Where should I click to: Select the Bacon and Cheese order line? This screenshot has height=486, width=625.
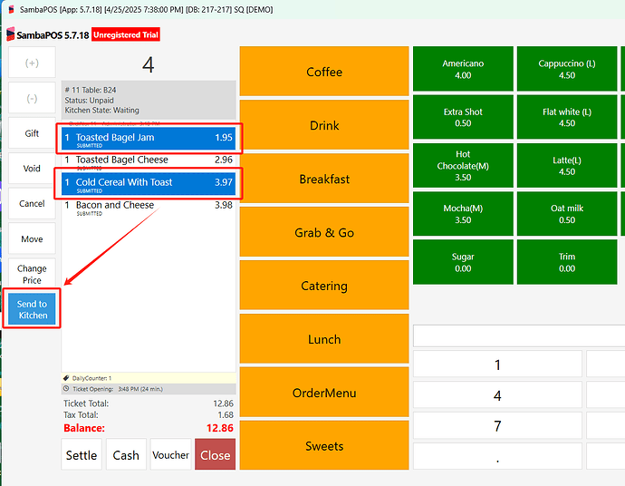pyautogui.click(x=149, y=207)
